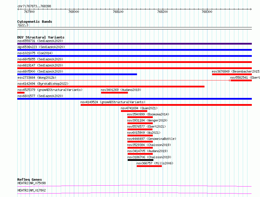Select the red bar under nsv6142494
The height and width of the screenshot is (197, 260).
(111, 87)
